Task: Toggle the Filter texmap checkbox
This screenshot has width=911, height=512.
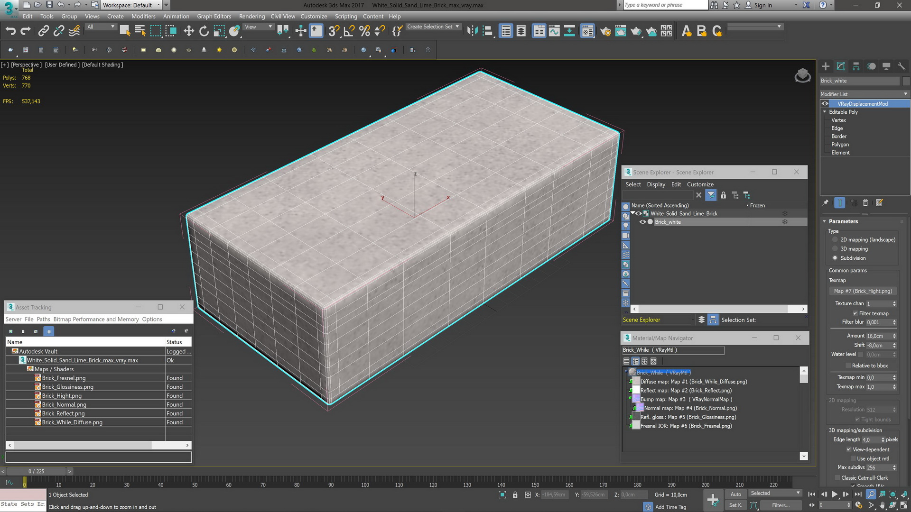Action: [855, 313]
